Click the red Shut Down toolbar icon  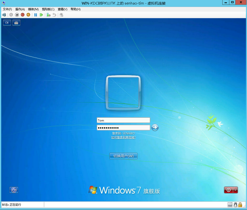coord(22,15)
